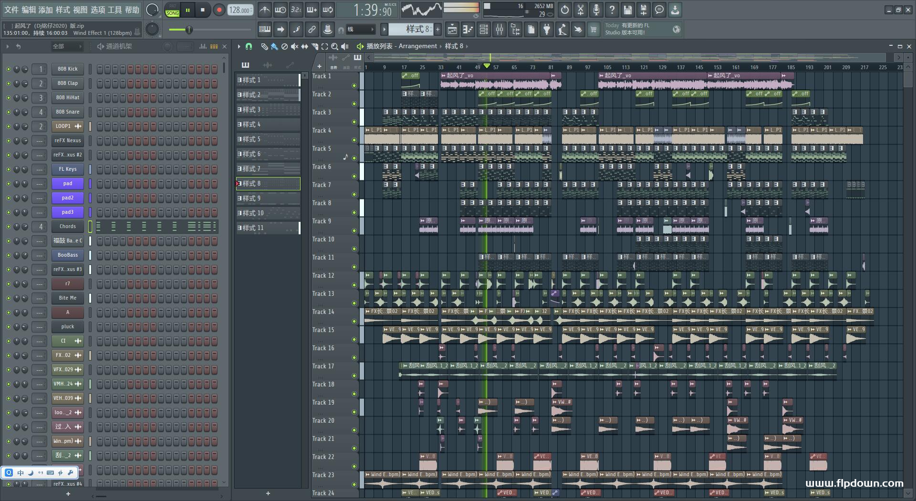This screenshot has height=501, width=916.
Task: Select the Chords channel button
Action: [x=68, y=227]
